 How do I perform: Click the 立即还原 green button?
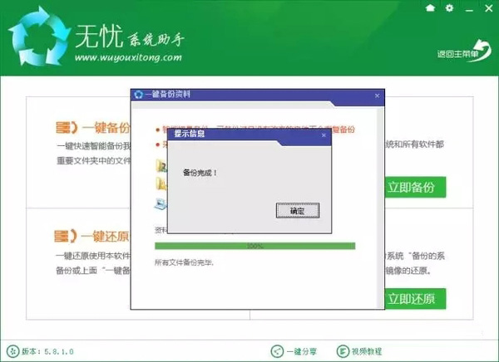[415, 299]
